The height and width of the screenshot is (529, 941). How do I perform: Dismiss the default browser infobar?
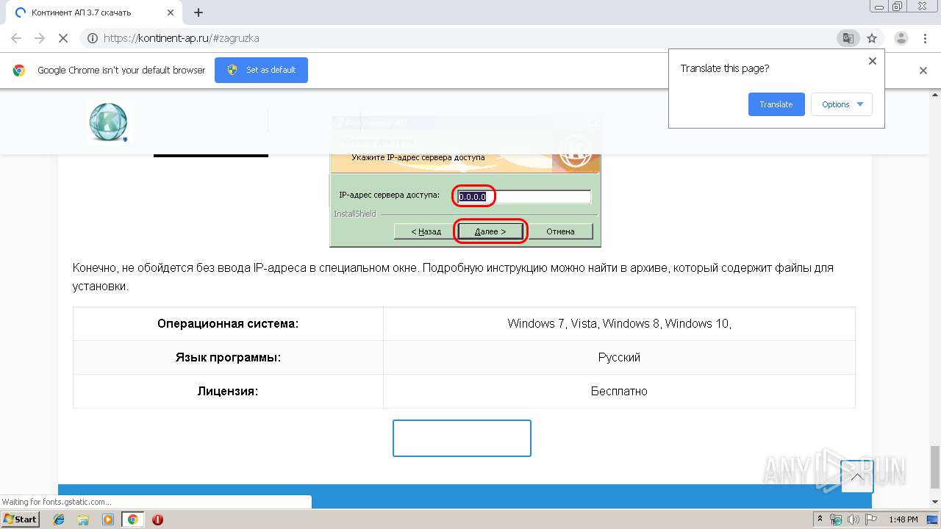923,71
